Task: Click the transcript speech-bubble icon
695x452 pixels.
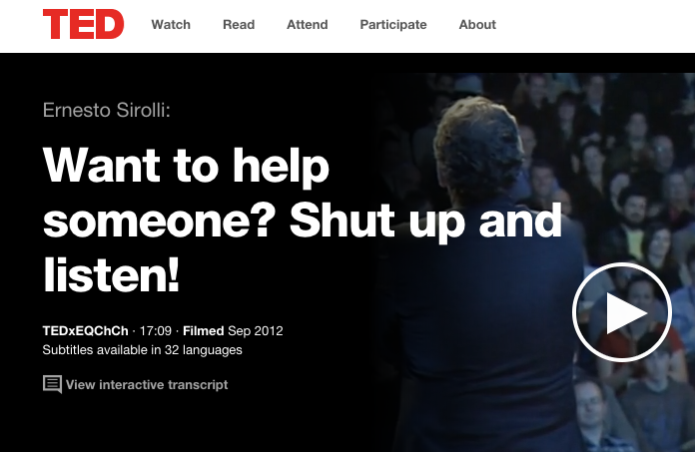Action: [x=52, y=384]
